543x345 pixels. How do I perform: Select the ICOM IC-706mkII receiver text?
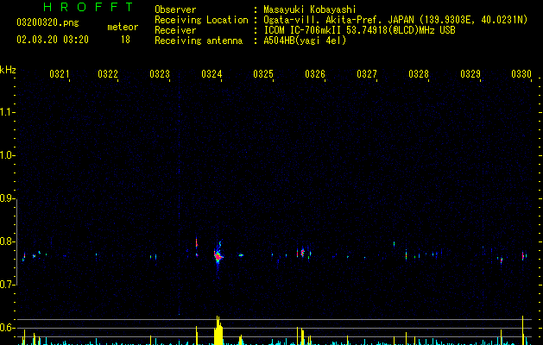click(359, 30)
